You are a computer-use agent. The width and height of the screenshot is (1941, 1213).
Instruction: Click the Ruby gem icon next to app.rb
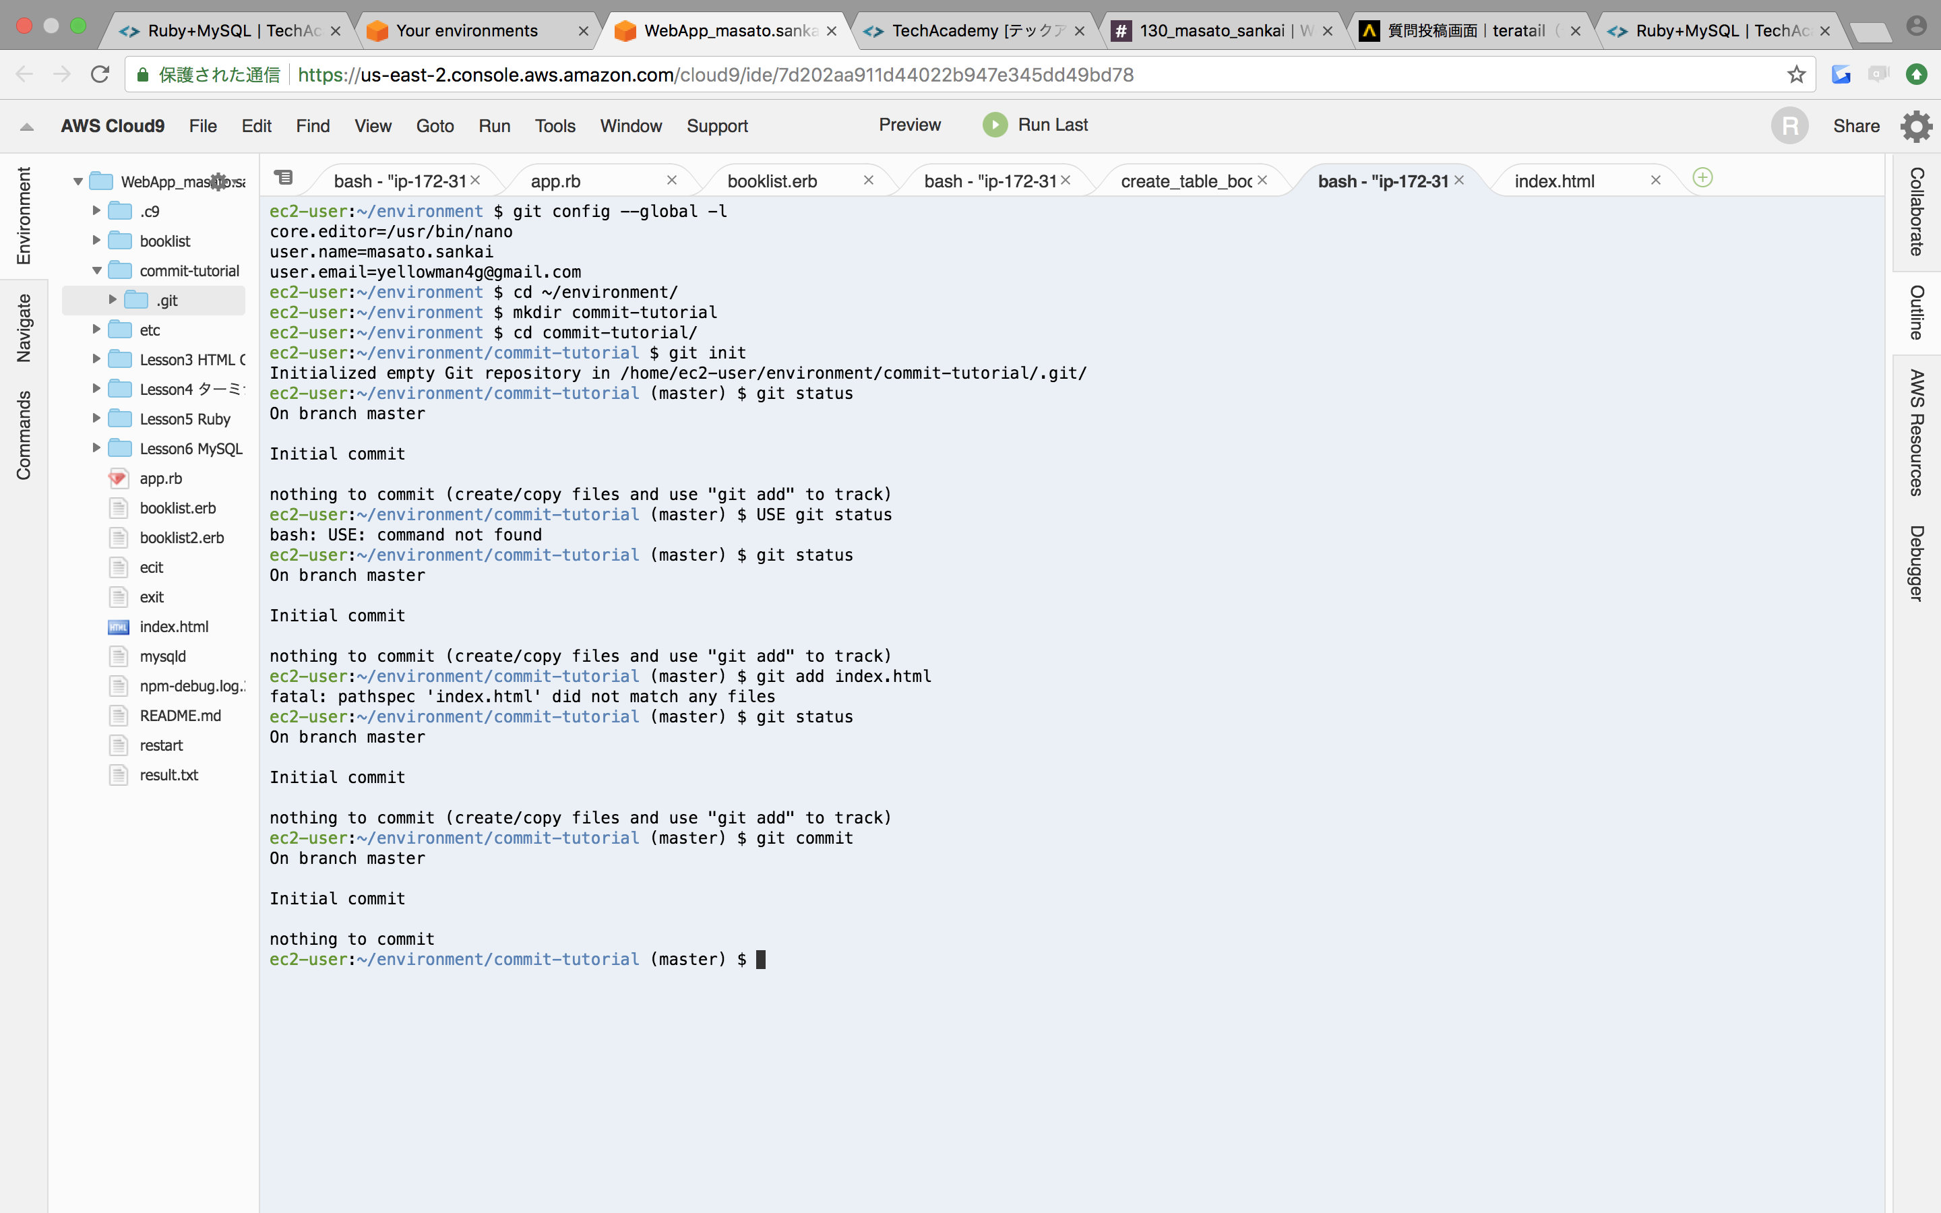(x=118, y=478)
